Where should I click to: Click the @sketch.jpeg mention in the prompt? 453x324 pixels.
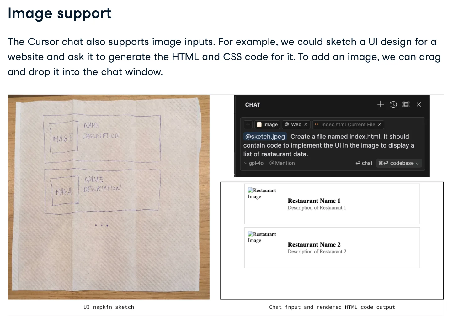[265, 137]
